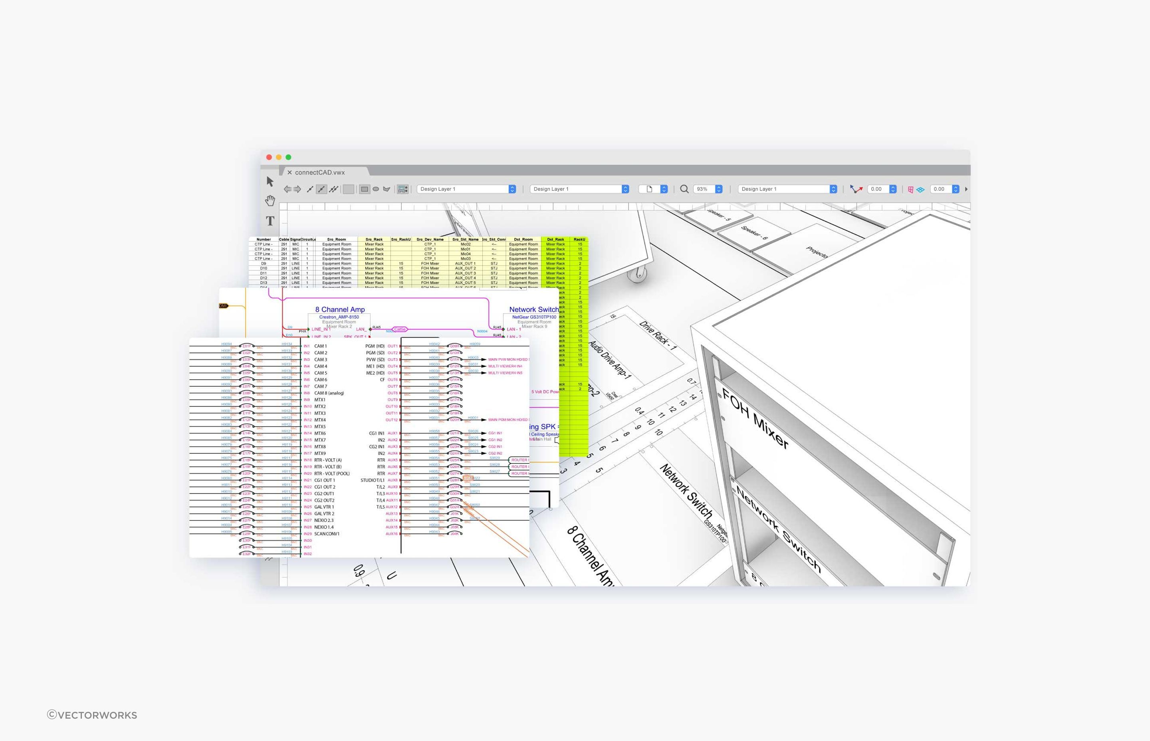Close the connectCAD.vwx tab
The width and height of the screenshot is (1150, 741).
pyautogui.click(x=289, y=172)
